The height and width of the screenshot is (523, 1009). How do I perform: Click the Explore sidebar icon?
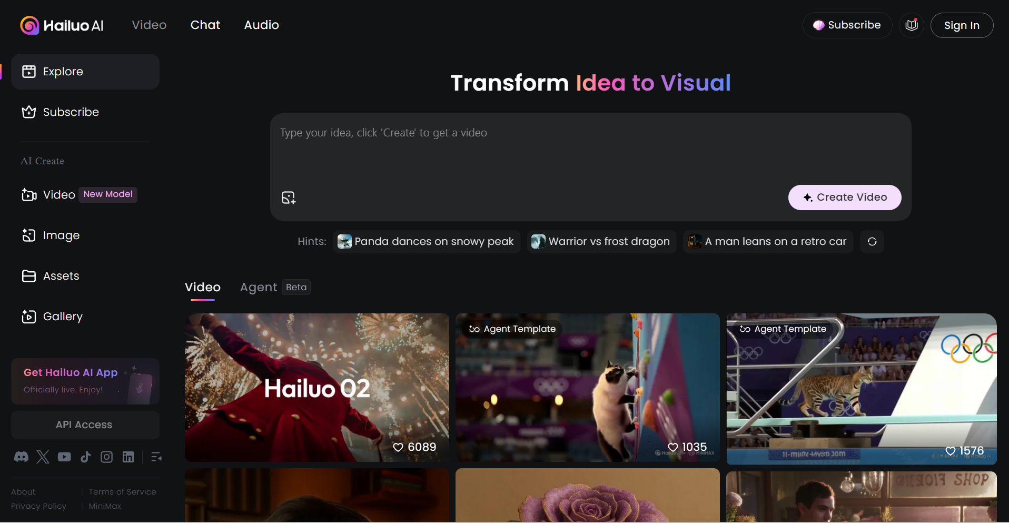coord(29,72)
